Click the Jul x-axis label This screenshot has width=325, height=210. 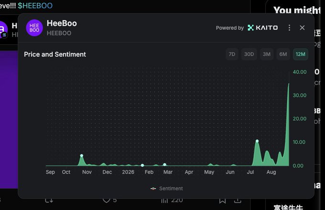tap(250, 172)
